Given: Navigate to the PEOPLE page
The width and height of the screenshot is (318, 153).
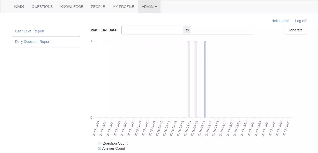Looking at the screenshot, I should (98, 7).
